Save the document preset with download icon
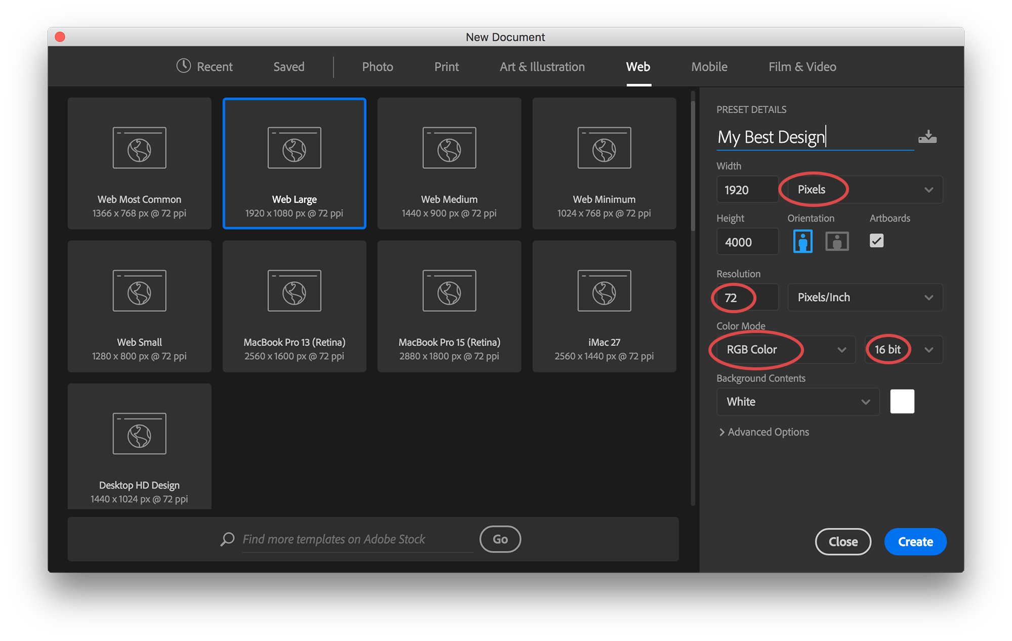Screen dimensions: 1012x641 [x=927, y=137]
